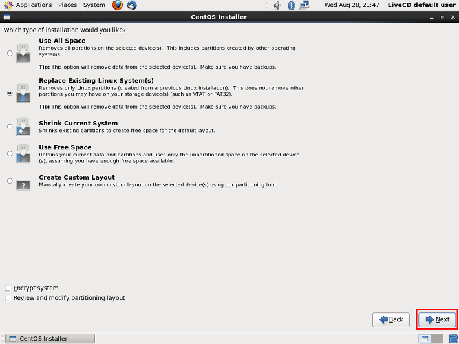The width and height of the screenshot is (459, 344).
Task: Click the Create Custom Layout question icon
Action: point(23,185)
